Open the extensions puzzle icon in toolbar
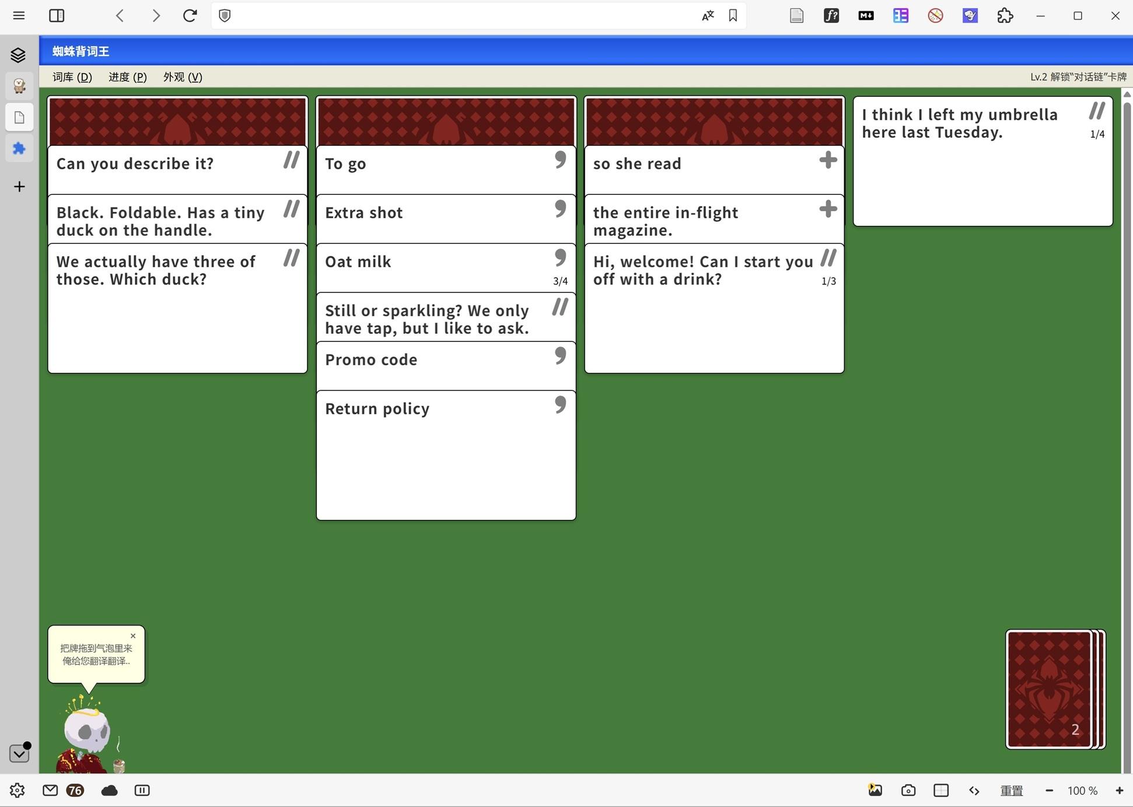1133x807 pixels. (x=1005, y=16)
